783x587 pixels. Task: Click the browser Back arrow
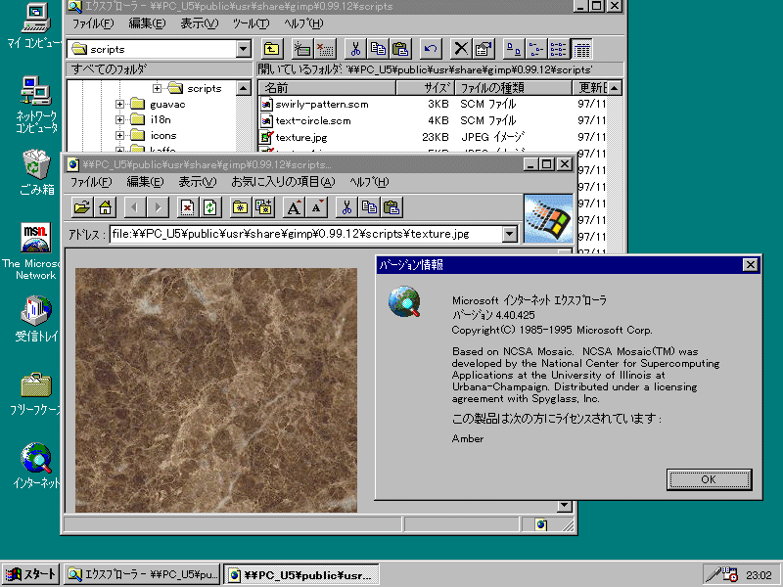coord(135,207)
